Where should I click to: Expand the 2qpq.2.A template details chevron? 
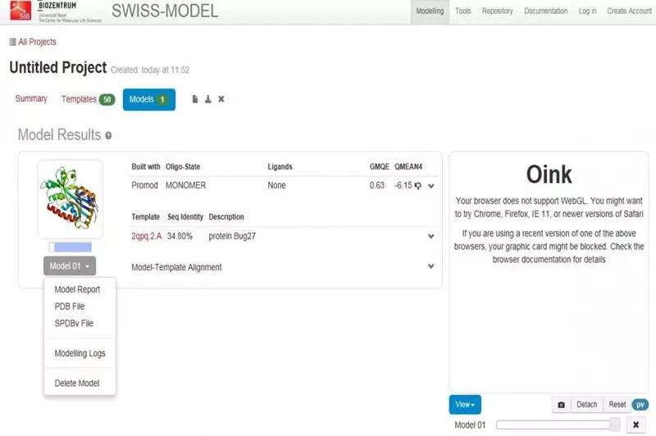tap(431, 236)
